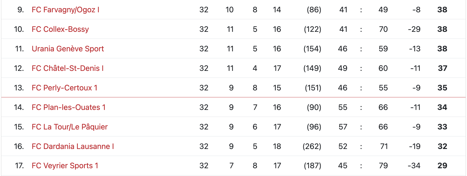This screenshot has width=467, height=176.
Task: Click the (154) value in Urania Genève row
Action: click(x=312, y=49)
